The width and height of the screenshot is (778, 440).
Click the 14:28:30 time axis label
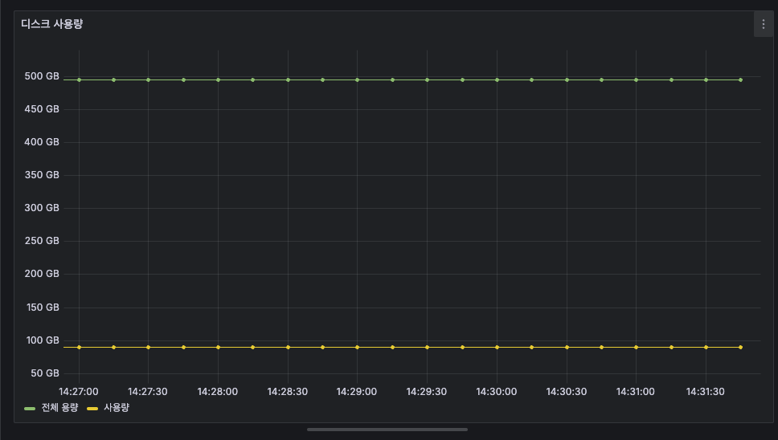click(x=287, y=392)
